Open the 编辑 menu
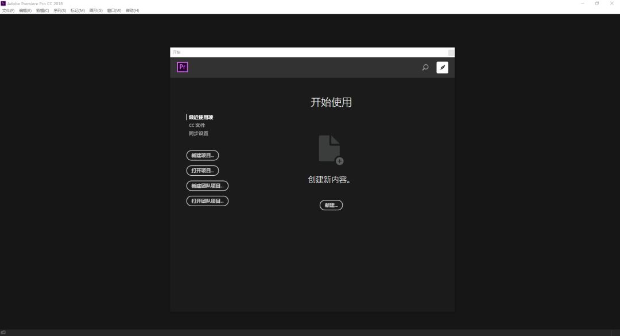 click(x=25, y=10)
